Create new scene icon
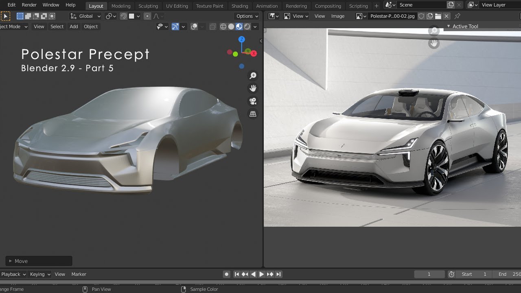 pos(450,5)
